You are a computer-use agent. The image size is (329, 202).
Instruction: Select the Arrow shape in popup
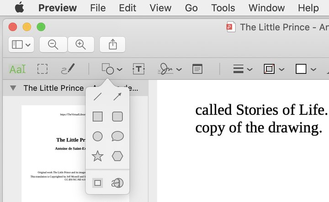coord(117,97)
